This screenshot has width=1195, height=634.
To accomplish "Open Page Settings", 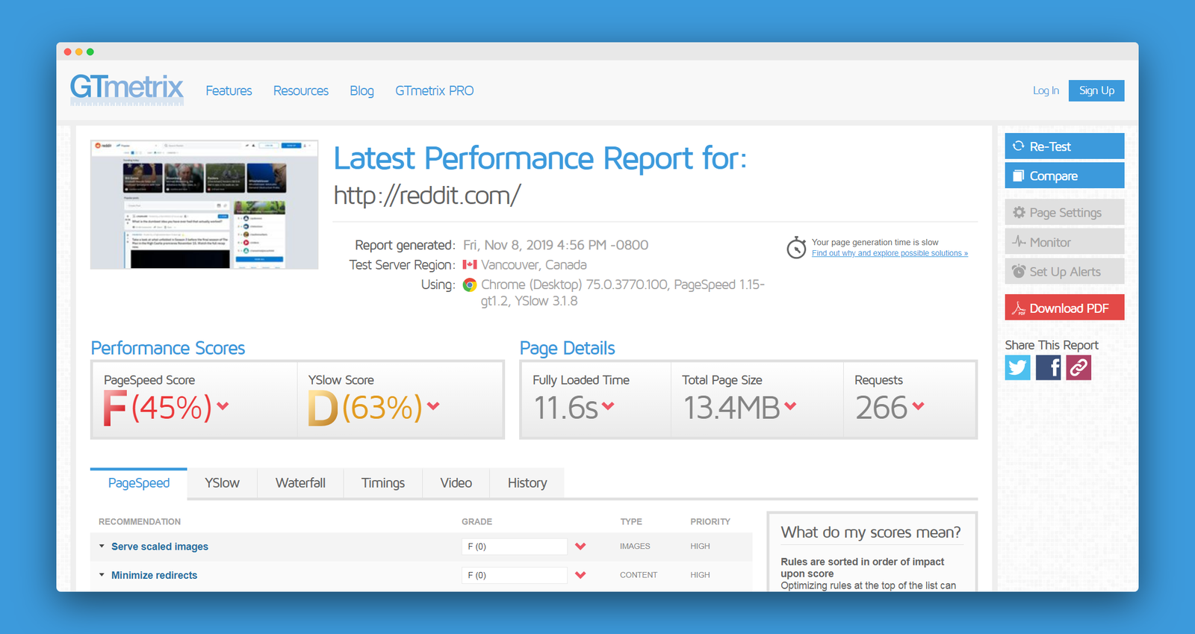I will click(1064, 213).
